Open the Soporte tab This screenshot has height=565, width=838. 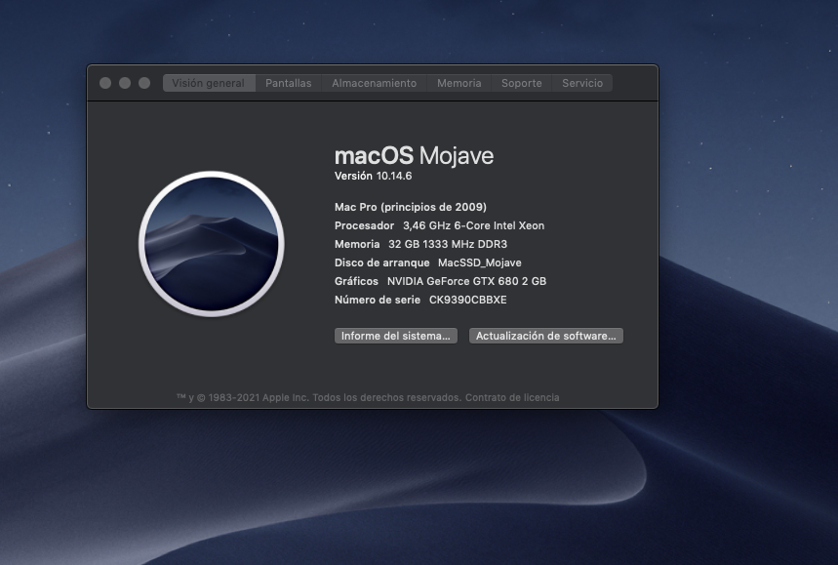click(522, 83)
